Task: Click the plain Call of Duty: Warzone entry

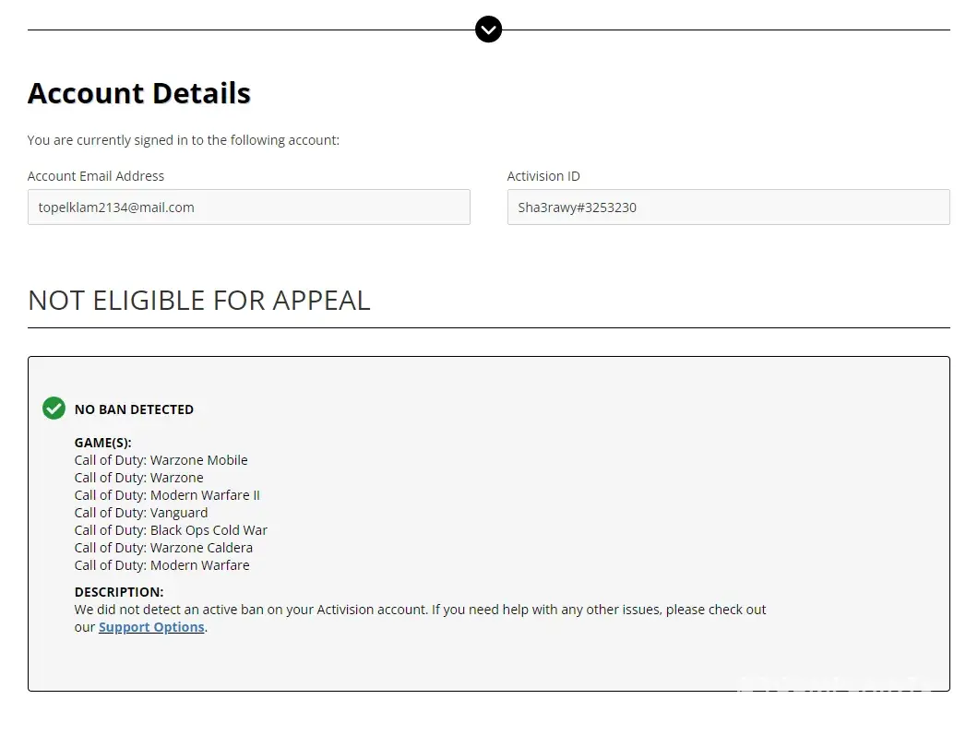Action: coord(138,478)
